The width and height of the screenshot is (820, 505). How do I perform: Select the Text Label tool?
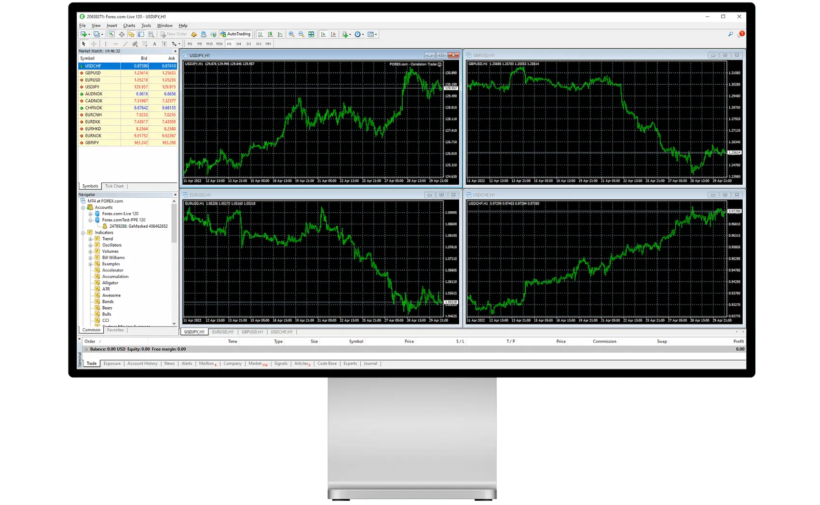164,44
